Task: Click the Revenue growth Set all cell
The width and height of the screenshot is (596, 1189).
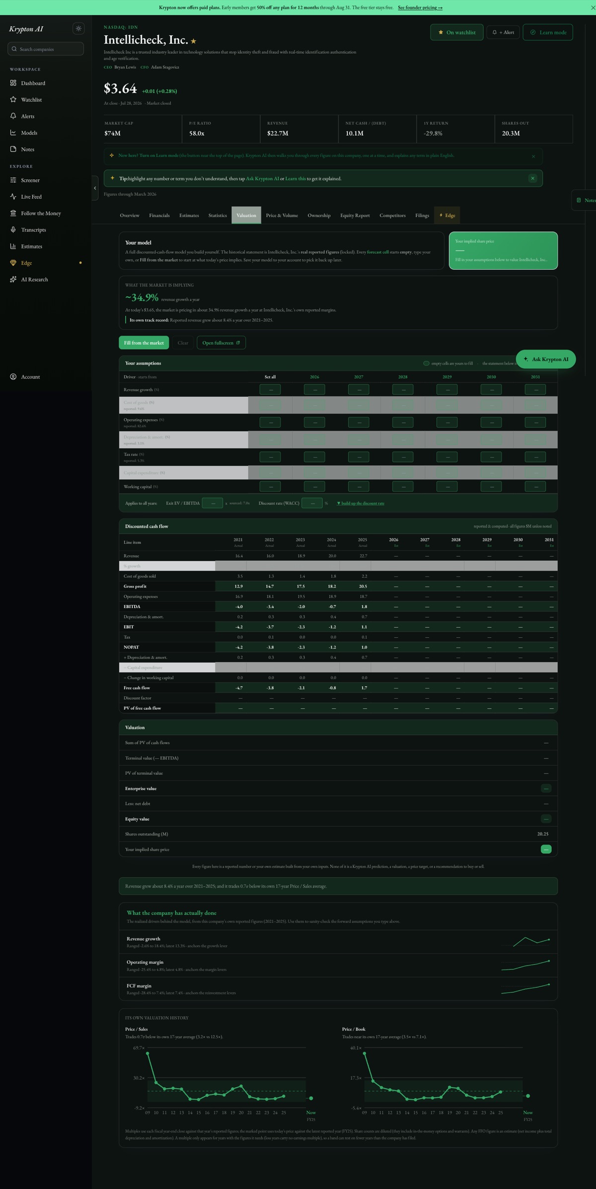Action: click(270, 390)
